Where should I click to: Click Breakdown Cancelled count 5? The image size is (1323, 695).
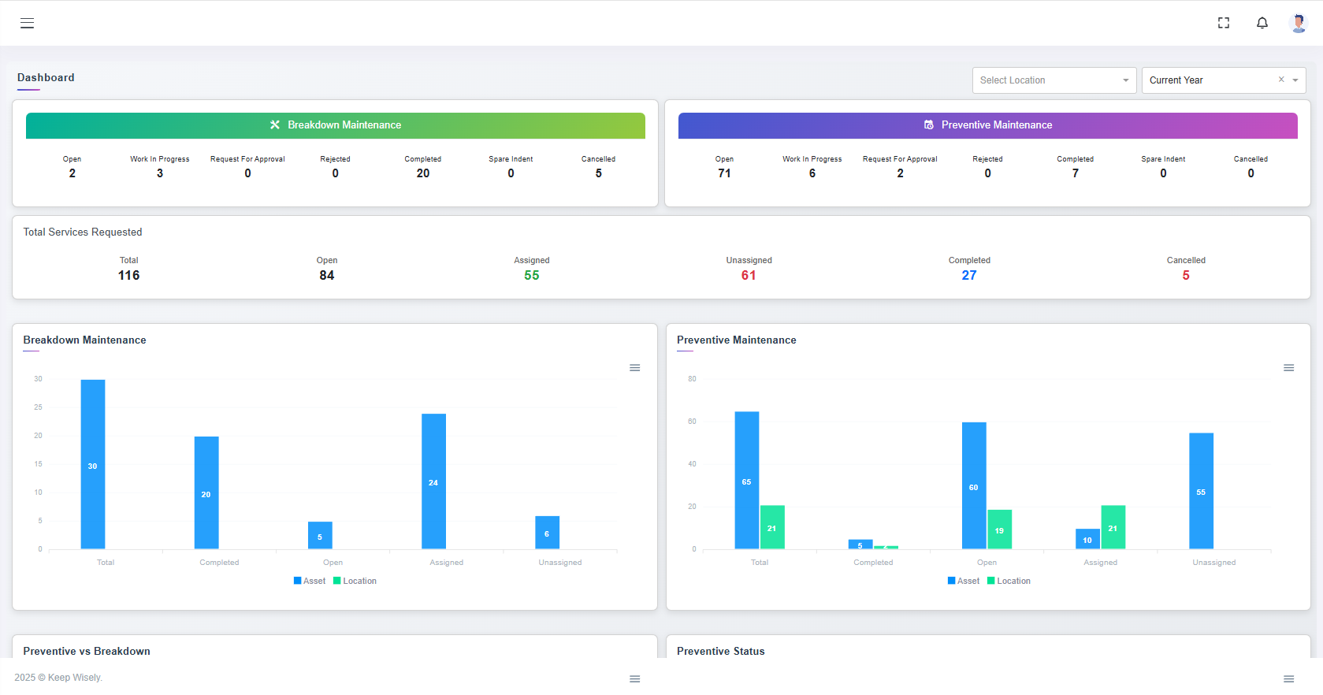click(x=599, y=173)
